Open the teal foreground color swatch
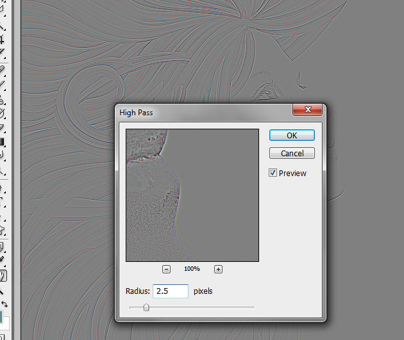The height and width of the screenshot is (340, 404). point(1,317)
